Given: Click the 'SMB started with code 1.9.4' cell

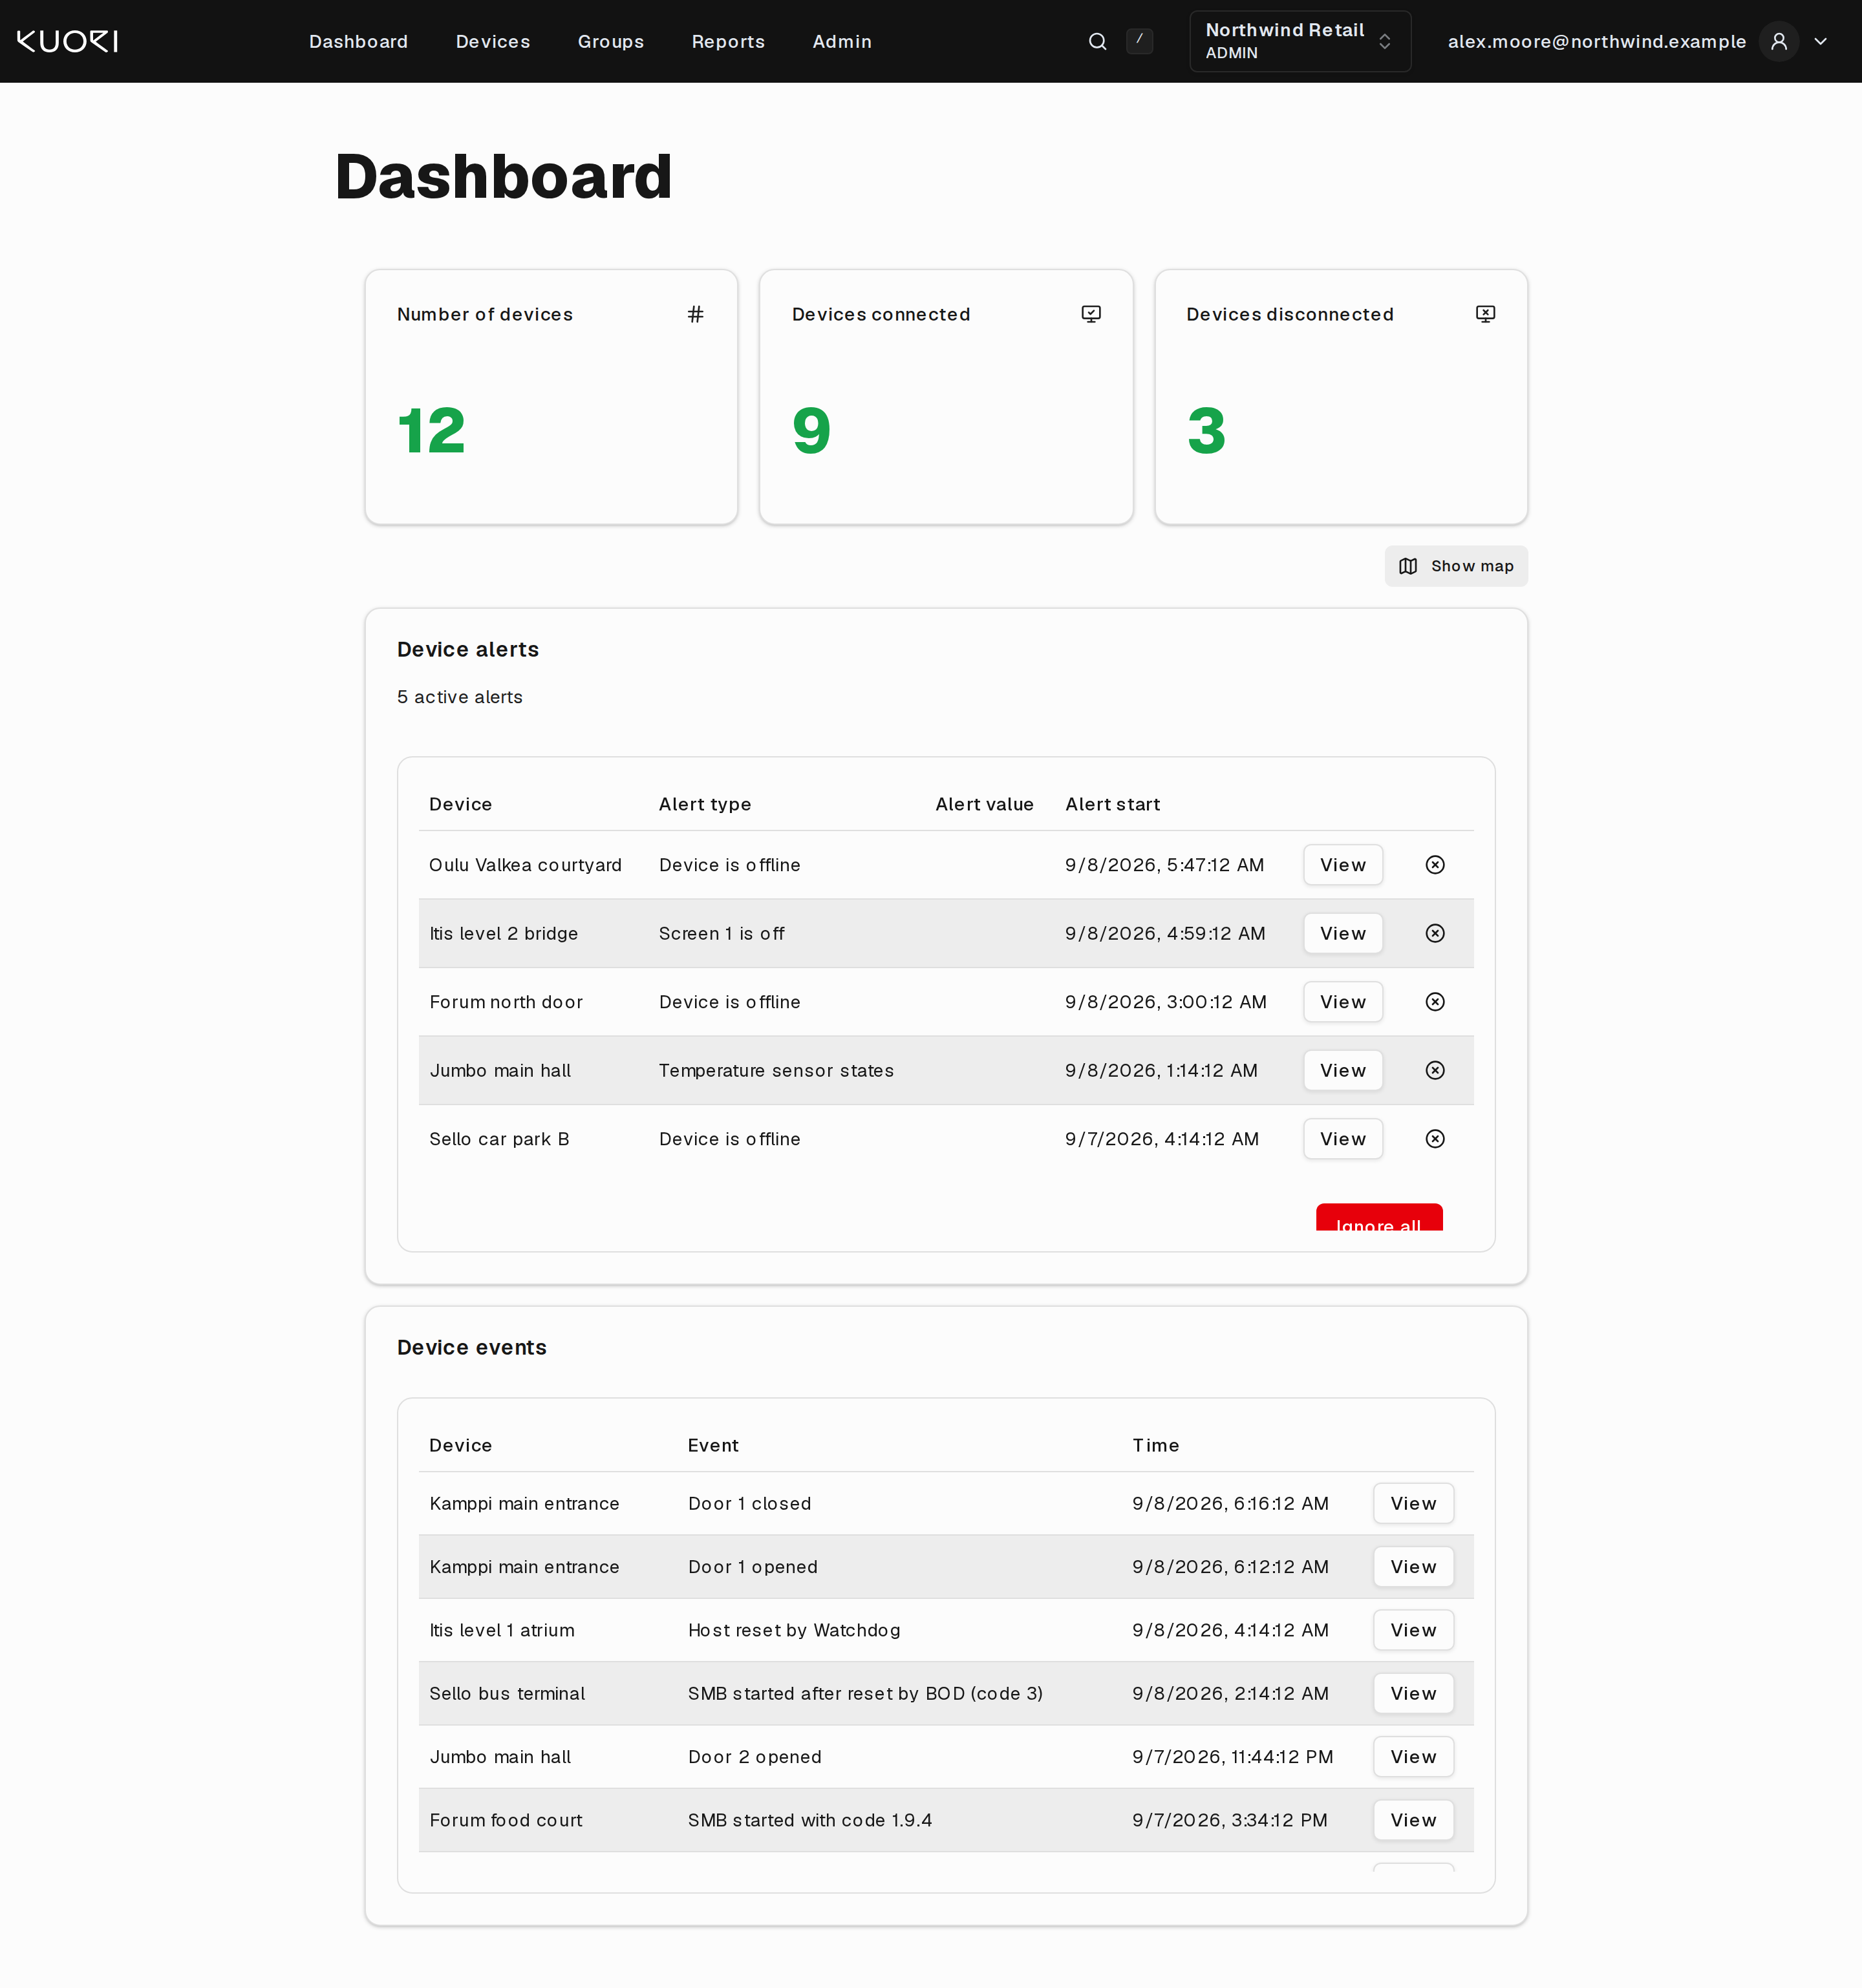Looking at the screenshot, I should point(809,1820).
